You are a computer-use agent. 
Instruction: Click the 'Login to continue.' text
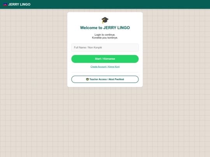(x=105, y=35)
